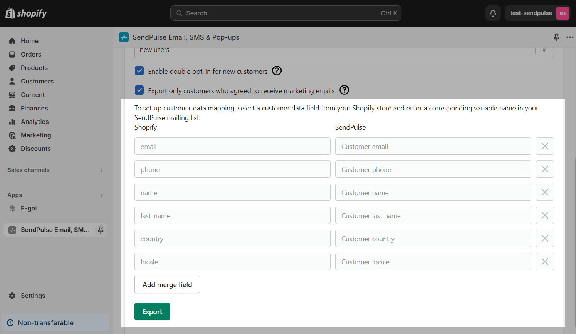
Task: Open Content in sidebar
Action: coord(33,95)
